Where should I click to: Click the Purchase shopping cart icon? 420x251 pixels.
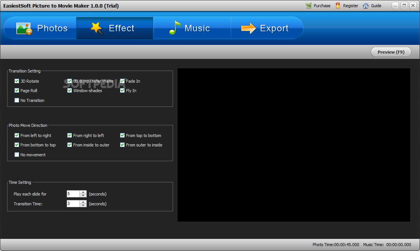309,6
